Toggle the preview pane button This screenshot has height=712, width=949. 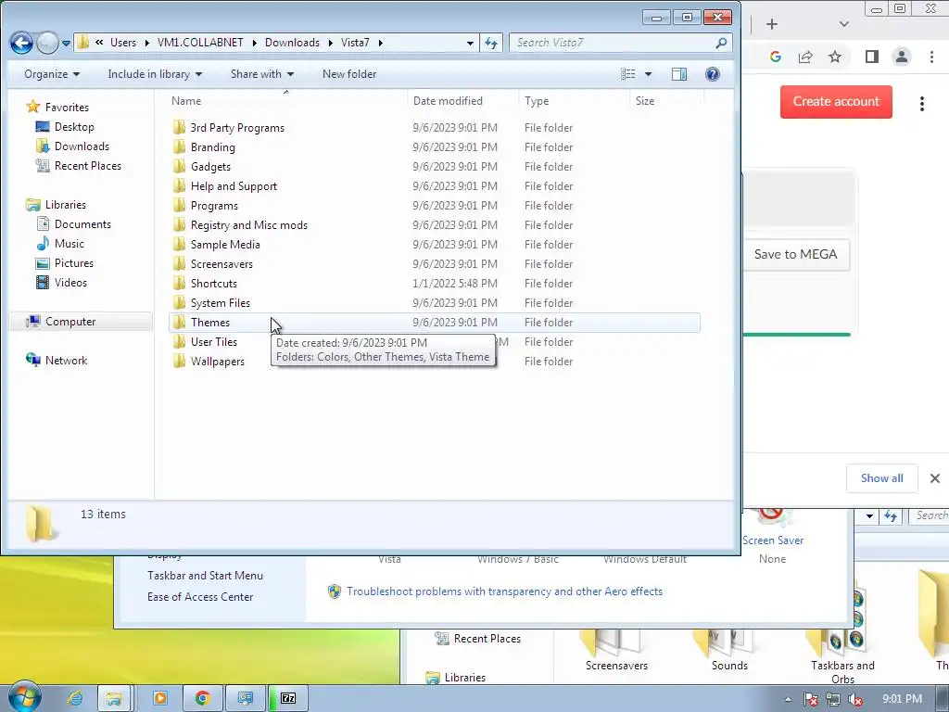click(x=679, y=74)
